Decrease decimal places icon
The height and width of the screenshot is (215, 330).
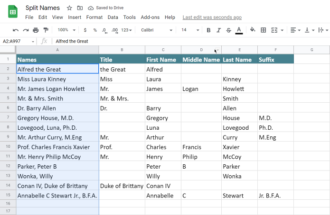pyautogui.click(x=104, y=30)
